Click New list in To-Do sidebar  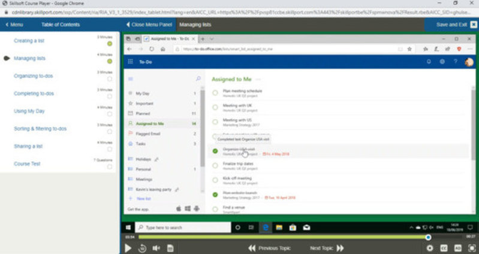[x=140, y=199]
